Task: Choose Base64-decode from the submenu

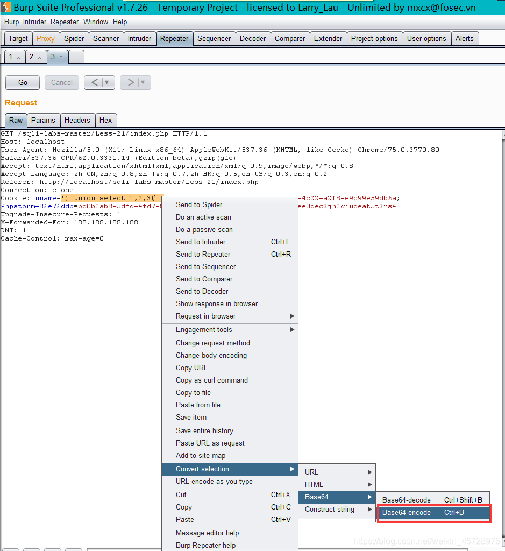Action: coord(433,500)
